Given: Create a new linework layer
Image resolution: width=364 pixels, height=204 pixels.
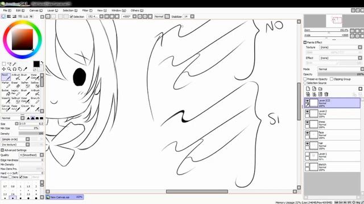Looking at the screenshot, I should coord(314,89).
